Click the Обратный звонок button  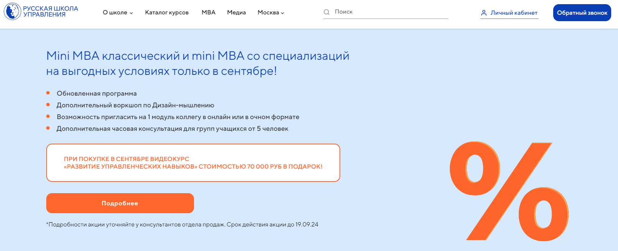pyautogui.click(x=582, y=13)
